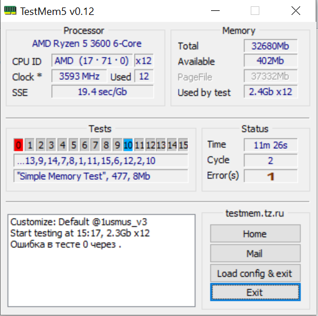Click log line Start testing at 15:17
Screen dimensions: 318x316
[x=80, y=233]
